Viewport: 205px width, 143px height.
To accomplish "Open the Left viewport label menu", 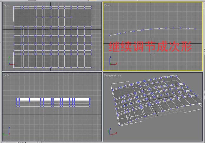I will [x=6, y=75].
